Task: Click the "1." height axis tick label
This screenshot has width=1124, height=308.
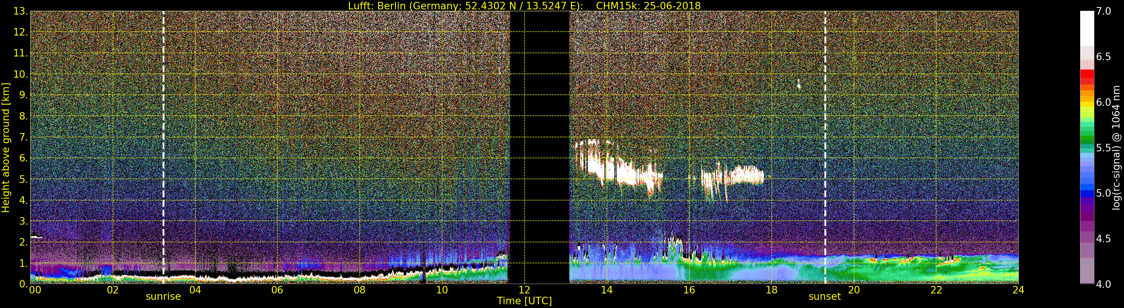Action: pyautogui.click(x=24, y=263)
